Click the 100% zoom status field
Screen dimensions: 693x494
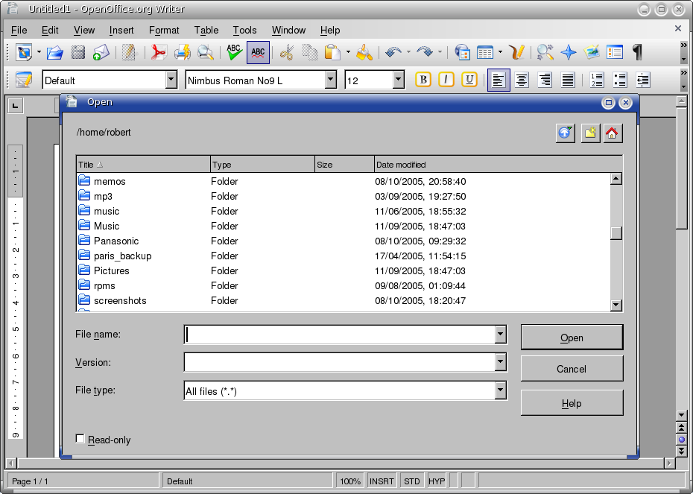[350, 481]
